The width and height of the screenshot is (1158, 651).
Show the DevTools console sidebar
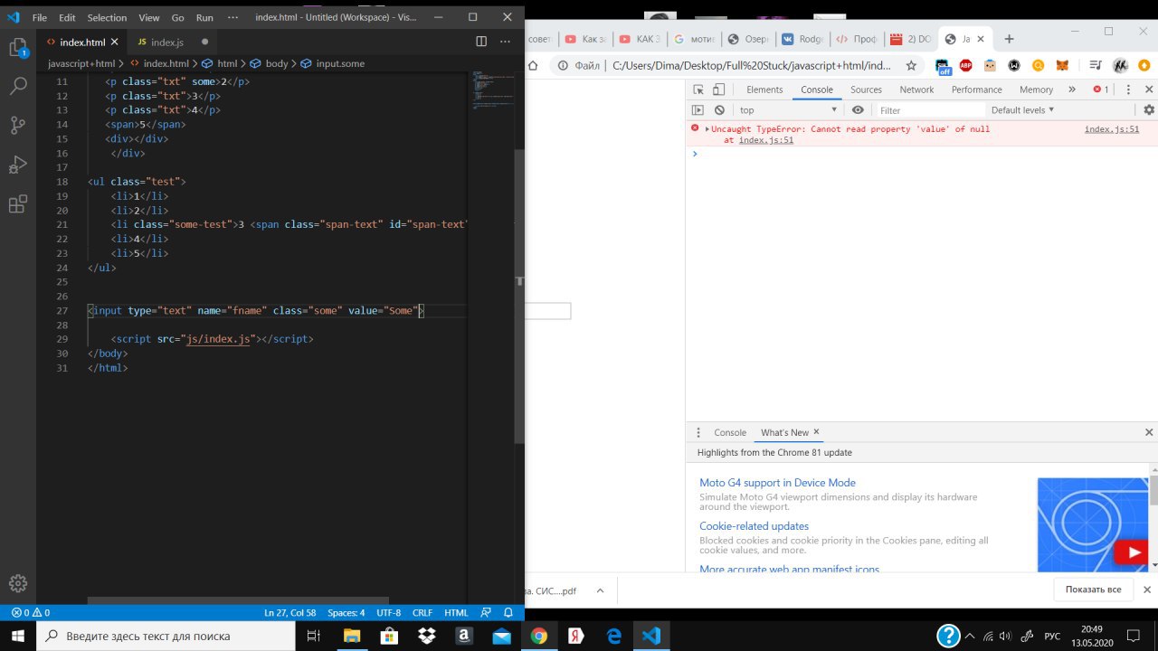[x=698, y=110]
